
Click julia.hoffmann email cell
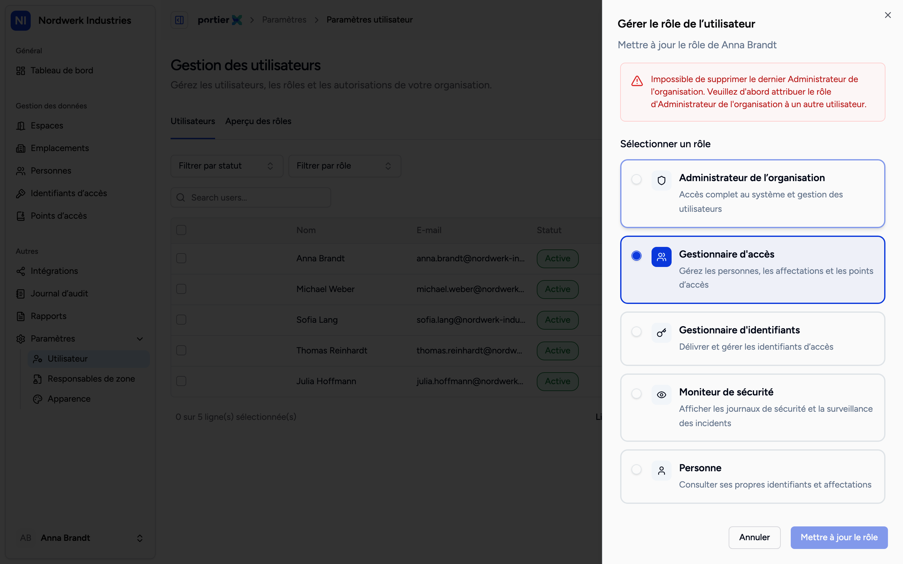(470, 381)
